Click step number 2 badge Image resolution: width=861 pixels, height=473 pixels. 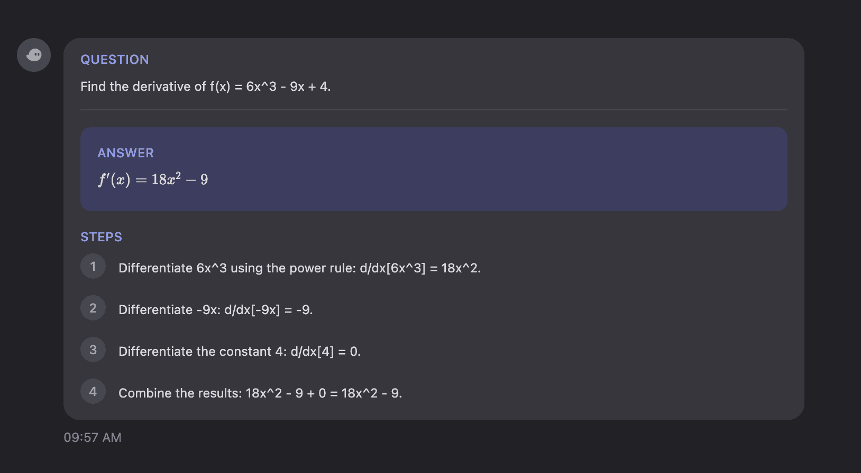(93, 308)
